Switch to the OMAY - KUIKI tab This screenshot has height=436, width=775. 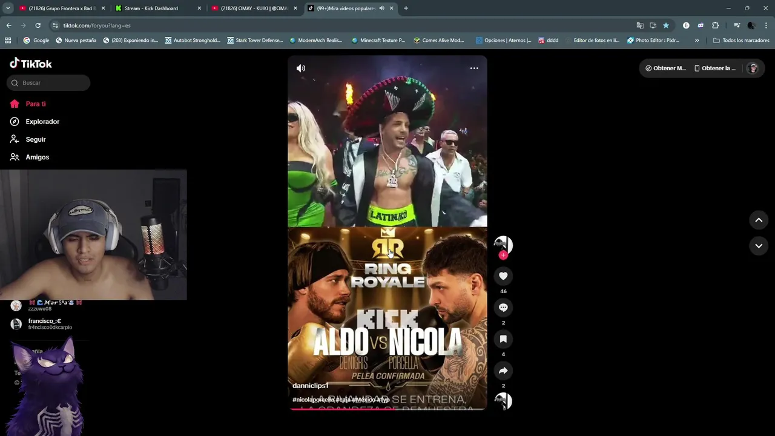[x=254, y=8]
